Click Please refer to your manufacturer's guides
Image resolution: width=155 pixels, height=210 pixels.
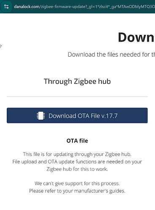click(77, 191)
